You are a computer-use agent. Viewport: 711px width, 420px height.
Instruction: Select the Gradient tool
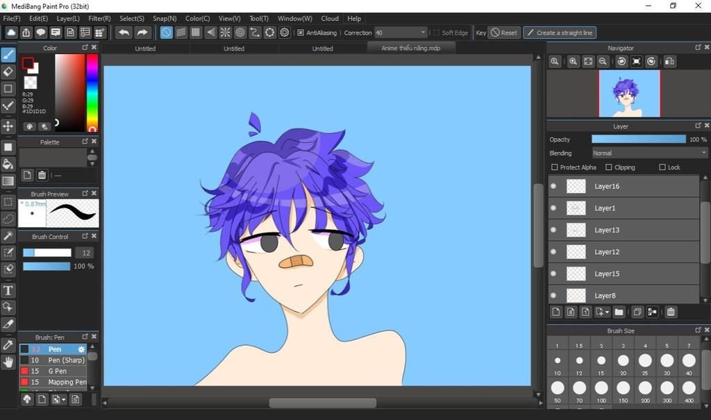point(8,181)
